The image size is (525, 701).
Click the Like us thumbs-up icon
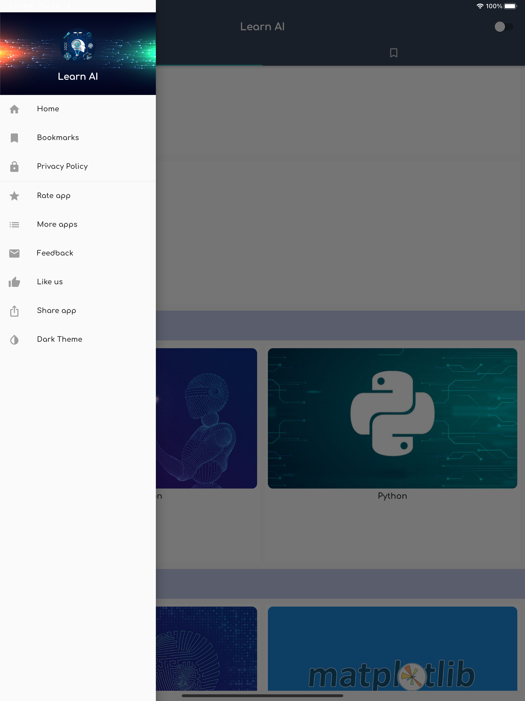tap(14, 282)
